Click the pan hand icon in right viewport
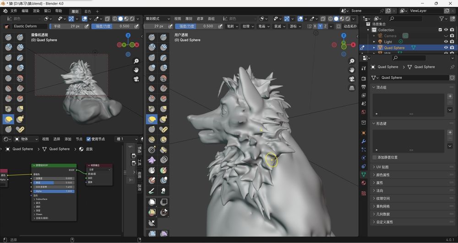 pos(352,70)
